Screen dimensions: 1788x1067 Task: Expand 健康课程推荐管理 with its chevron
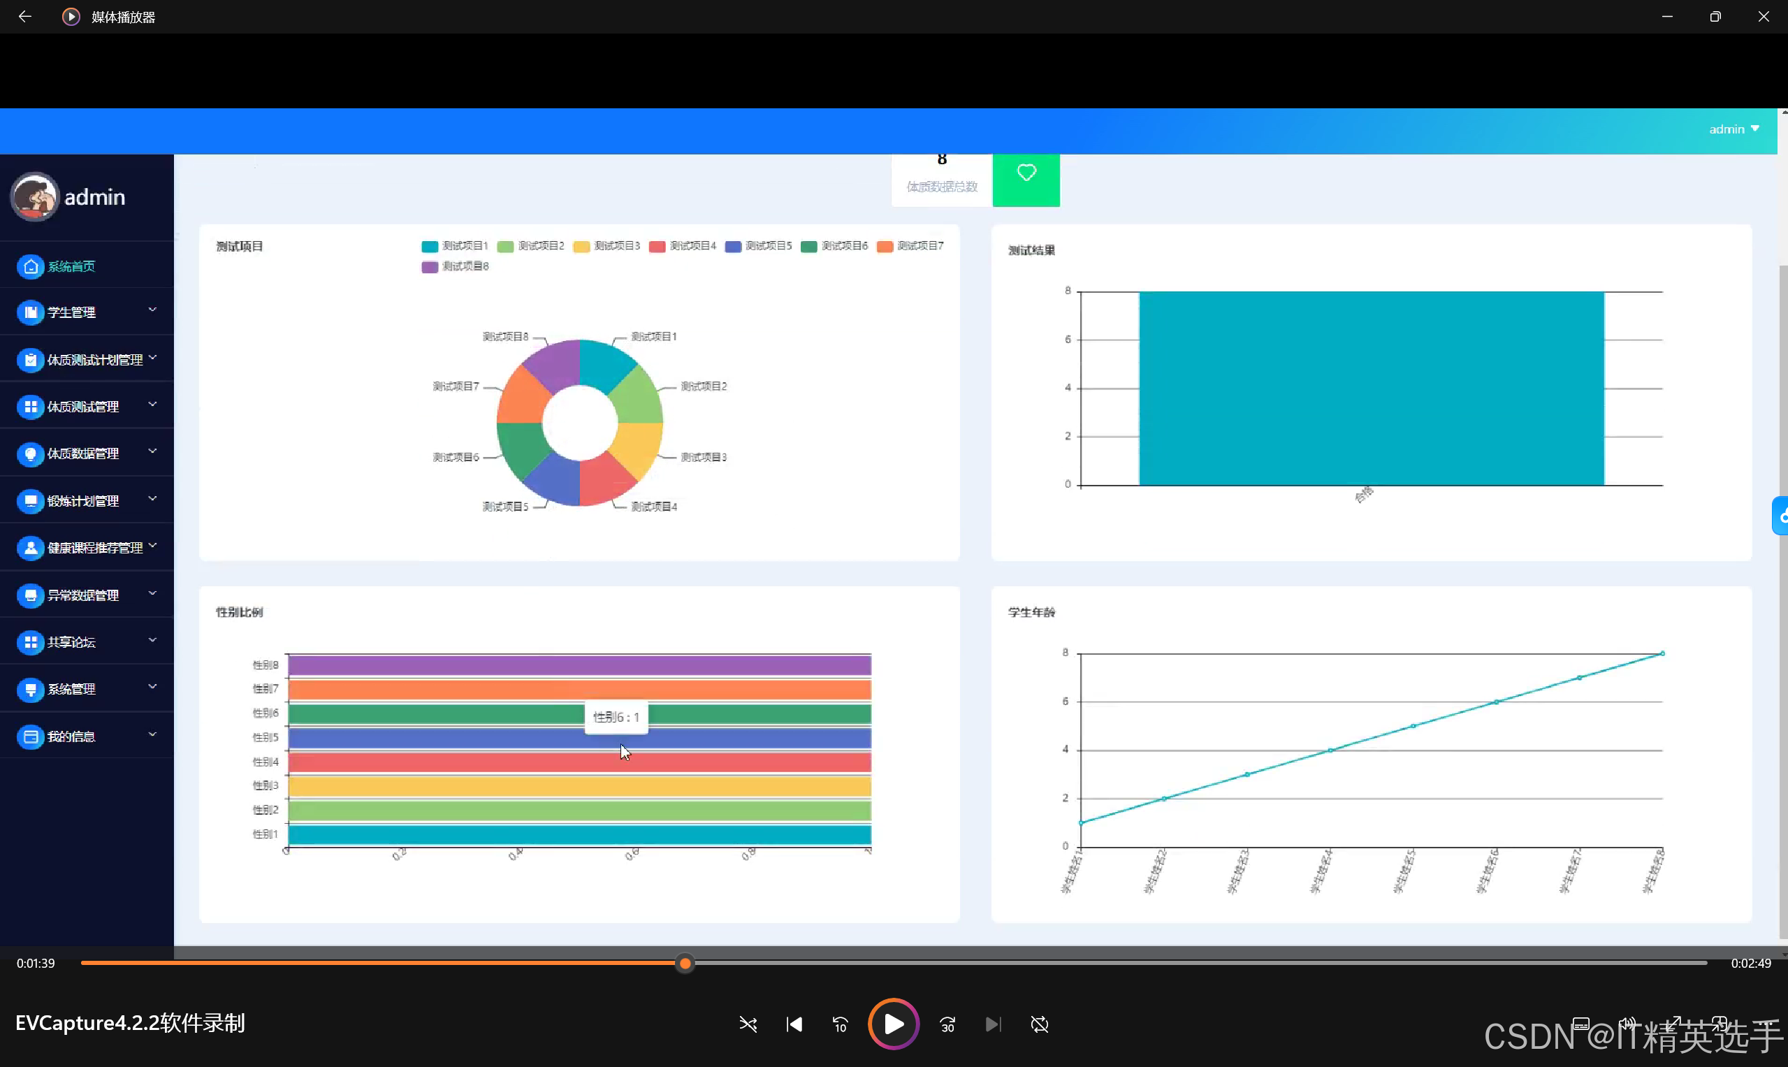pos(152,546)
